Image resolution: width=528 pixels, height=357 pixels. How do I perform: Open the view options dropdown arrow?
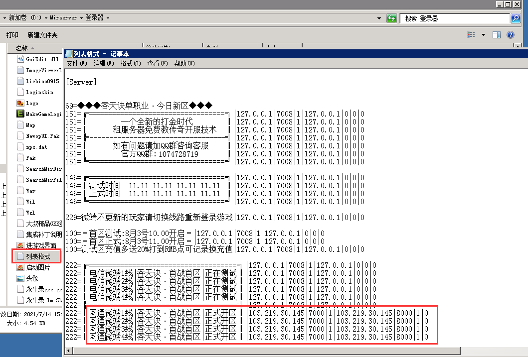pos(483,35)
